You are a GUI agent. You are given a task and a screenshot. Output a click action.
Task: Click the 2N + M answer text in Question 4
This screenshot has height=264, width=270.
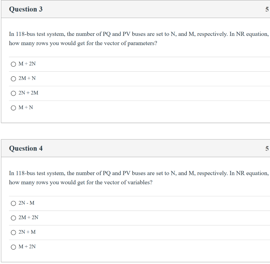(x=27, y=232)
